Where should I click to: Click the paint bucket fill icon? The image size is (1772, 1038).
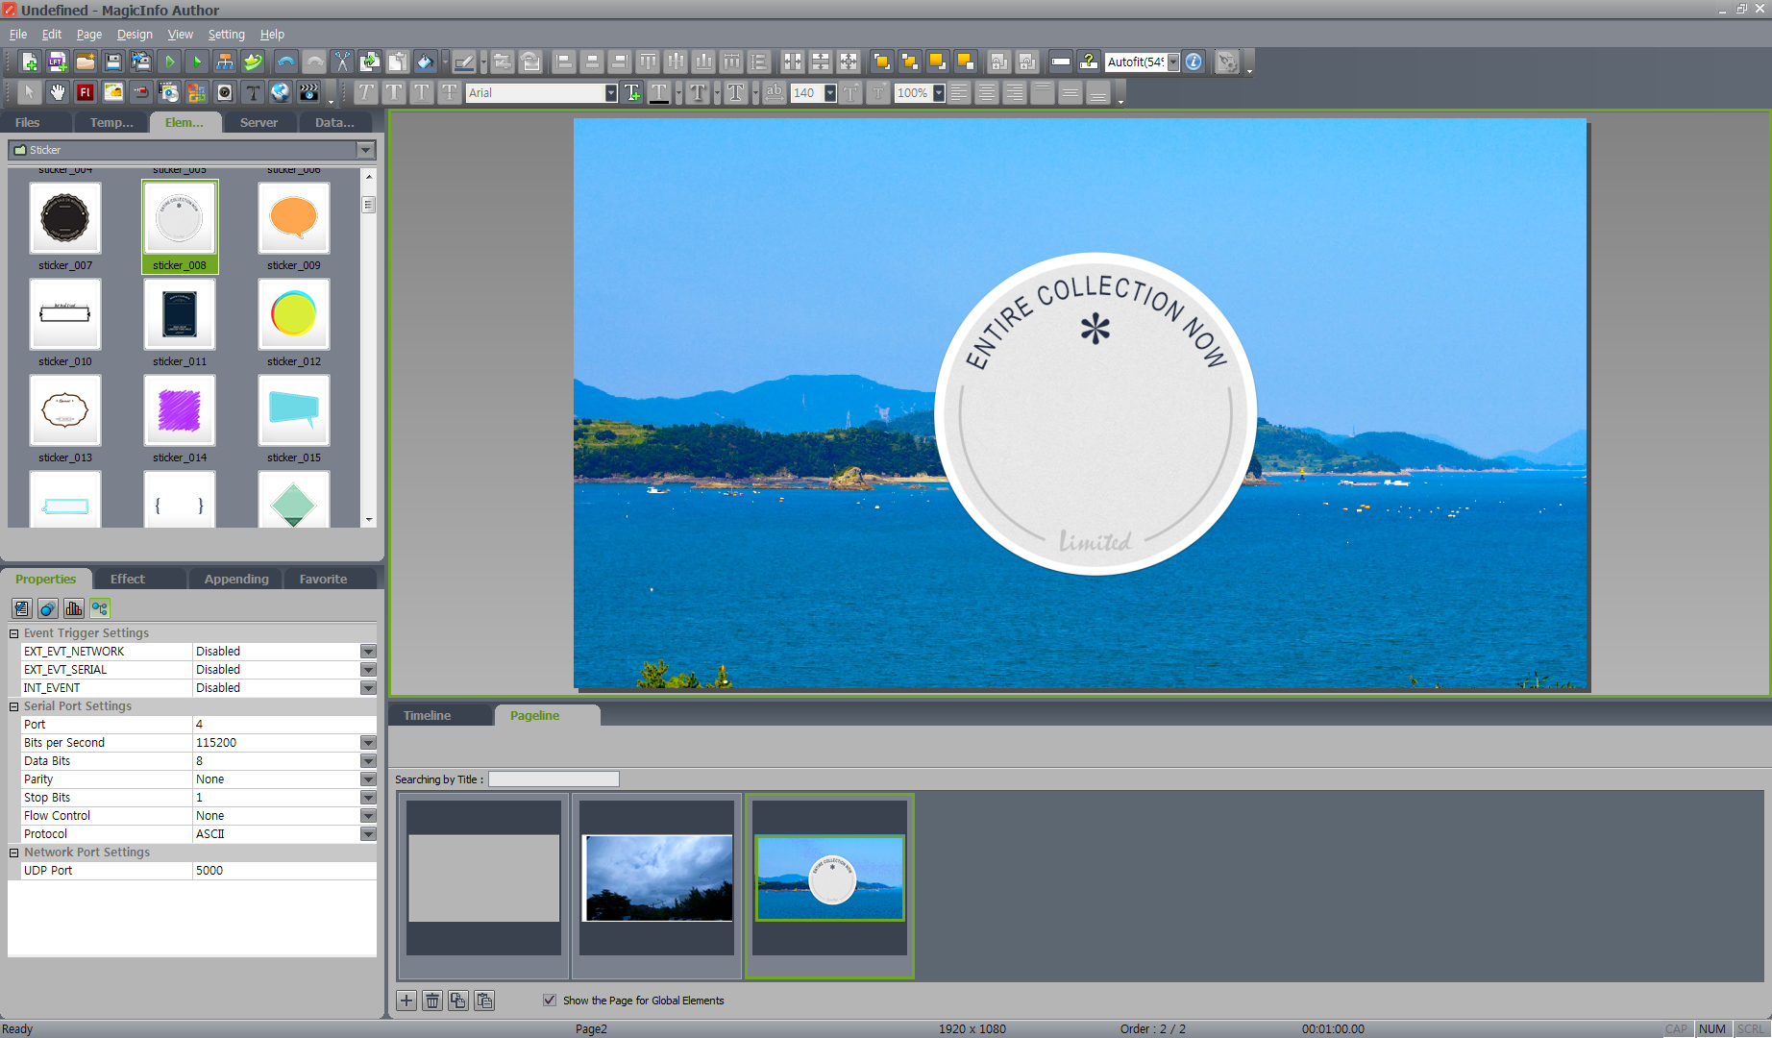pyautogui.click(x=425, y=62)
